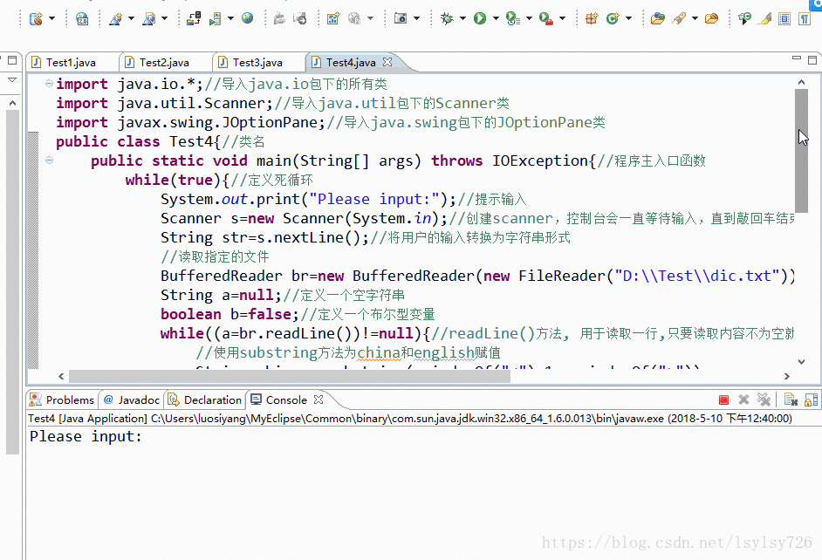Click the camera screen capture icon

click(x=401, y=19)
